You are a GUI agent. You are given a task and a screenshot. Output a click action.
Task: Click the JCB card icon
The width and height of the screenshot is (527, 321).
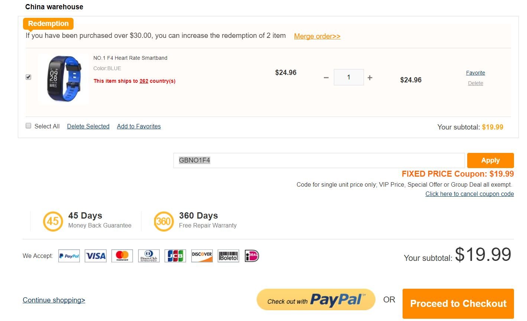[x=175, y=256]
